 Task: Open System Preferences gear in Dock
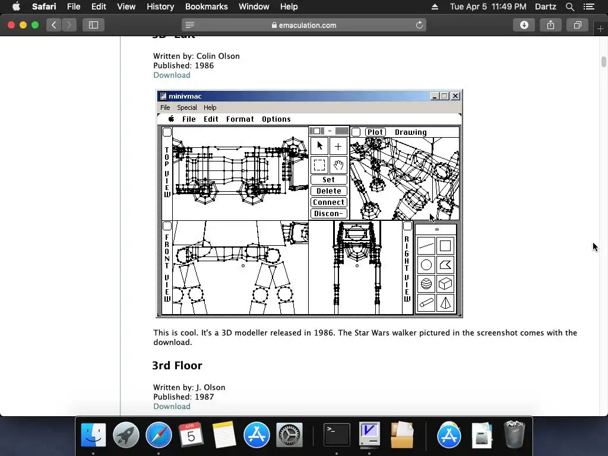pos(289,434)
